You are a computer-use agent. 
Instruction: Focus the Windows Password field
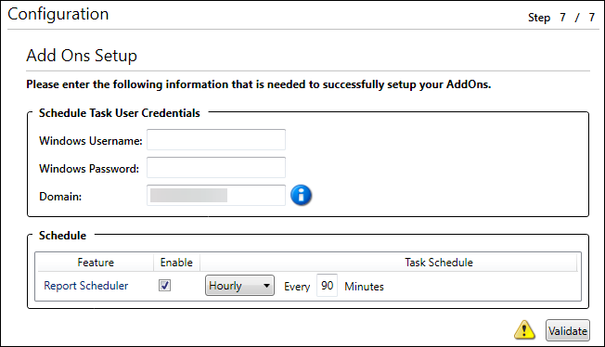click(x=216, y=168)
